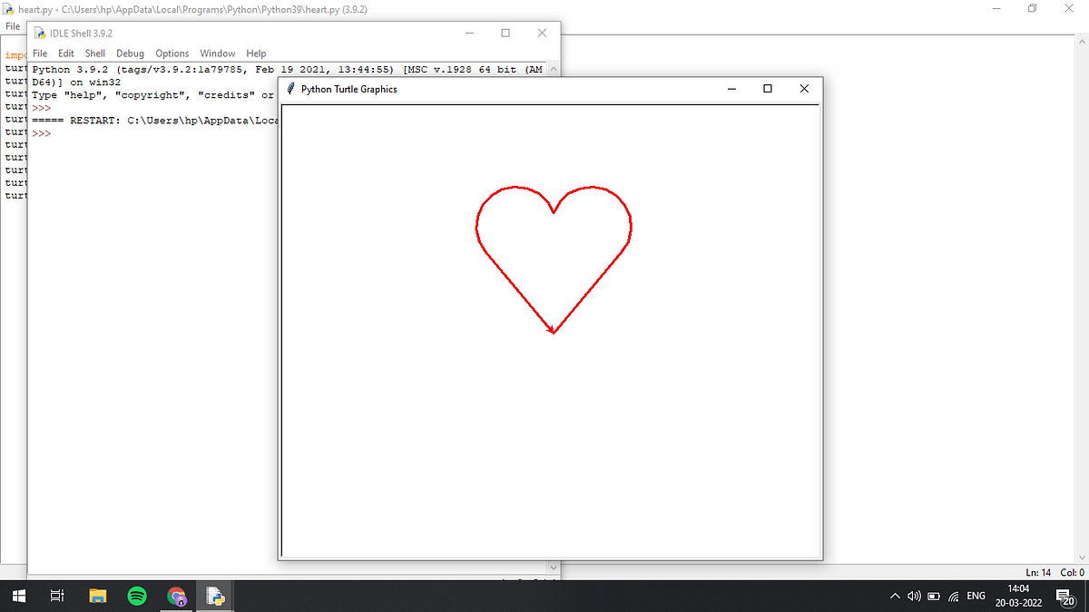
Task: Open the Wi-Fi network panel
Action: [953, 596]
